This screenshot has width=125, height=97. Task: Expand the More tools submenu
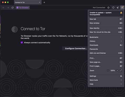tap(106, 80)
